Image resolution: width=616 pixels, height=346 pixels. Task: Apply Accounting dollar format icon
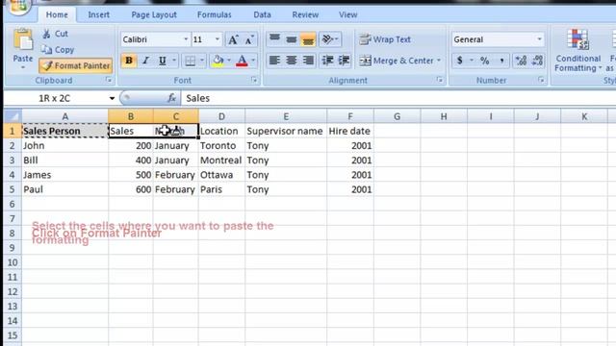point(460,61)
